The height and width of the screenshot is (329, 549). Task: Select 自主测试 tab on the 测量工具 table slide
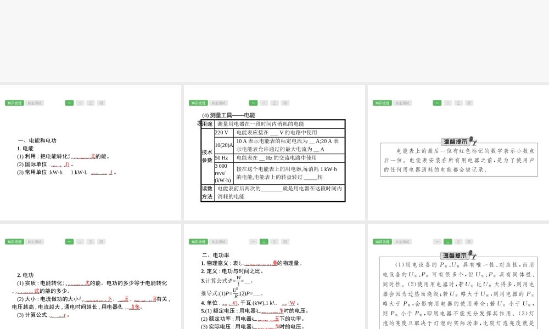[x=219, y=103]
